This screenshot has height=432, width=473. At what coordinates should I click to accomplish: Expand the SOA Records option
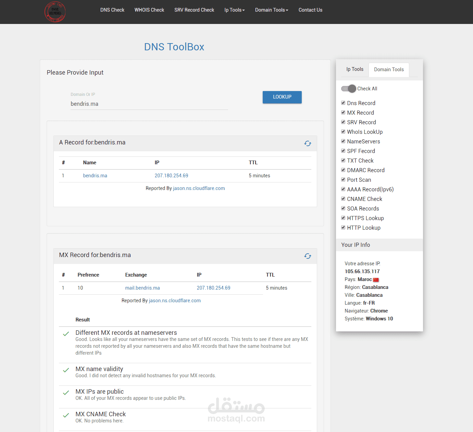(x=343, y=208)
